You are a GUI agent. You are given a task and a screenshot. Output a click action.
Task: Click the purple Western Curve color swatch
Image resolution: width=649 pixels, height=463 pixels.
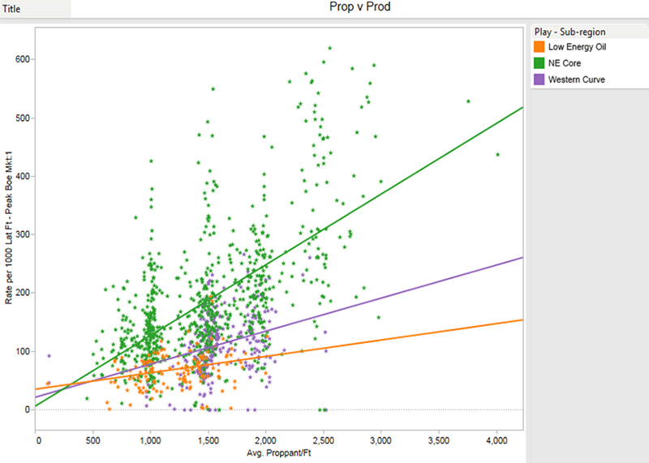[x=539, y=79]
